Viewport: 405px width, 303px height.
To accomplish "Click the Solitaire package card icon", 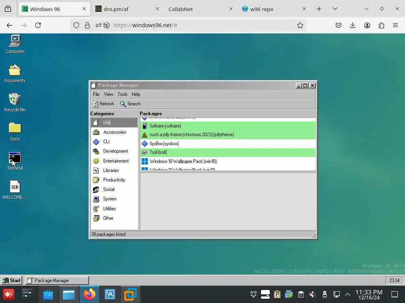I will [x=145, y=126].
